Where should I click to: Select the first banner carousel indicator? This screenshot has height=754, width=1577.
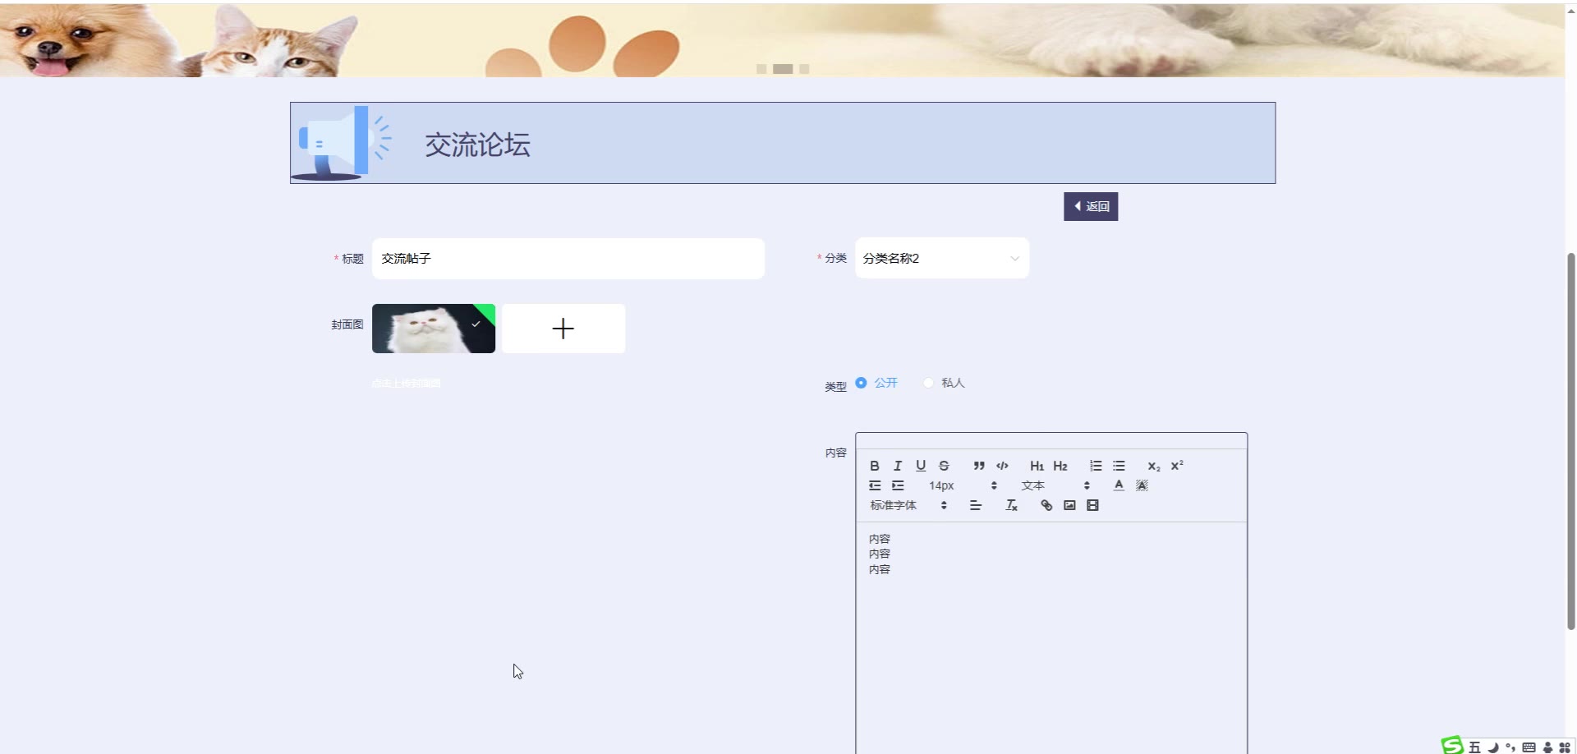click(x=761, y=69)
